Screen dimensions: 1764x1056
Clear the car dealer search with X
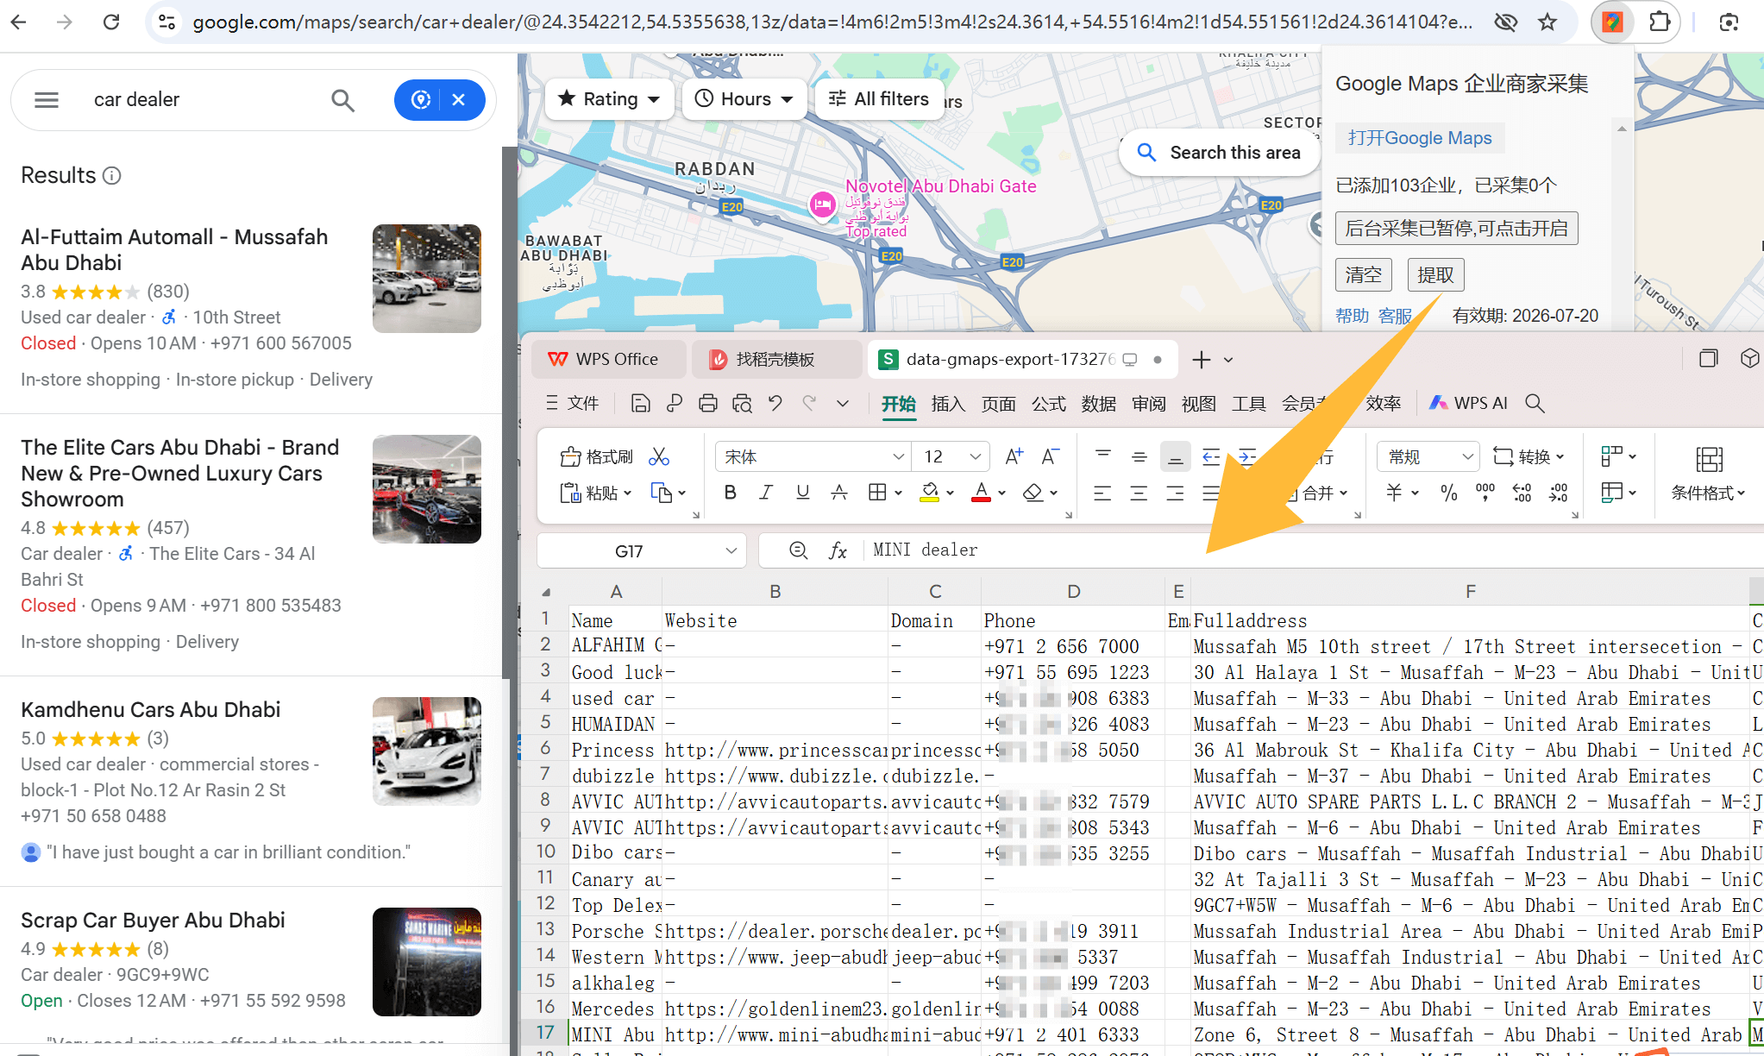click(458, 100)
